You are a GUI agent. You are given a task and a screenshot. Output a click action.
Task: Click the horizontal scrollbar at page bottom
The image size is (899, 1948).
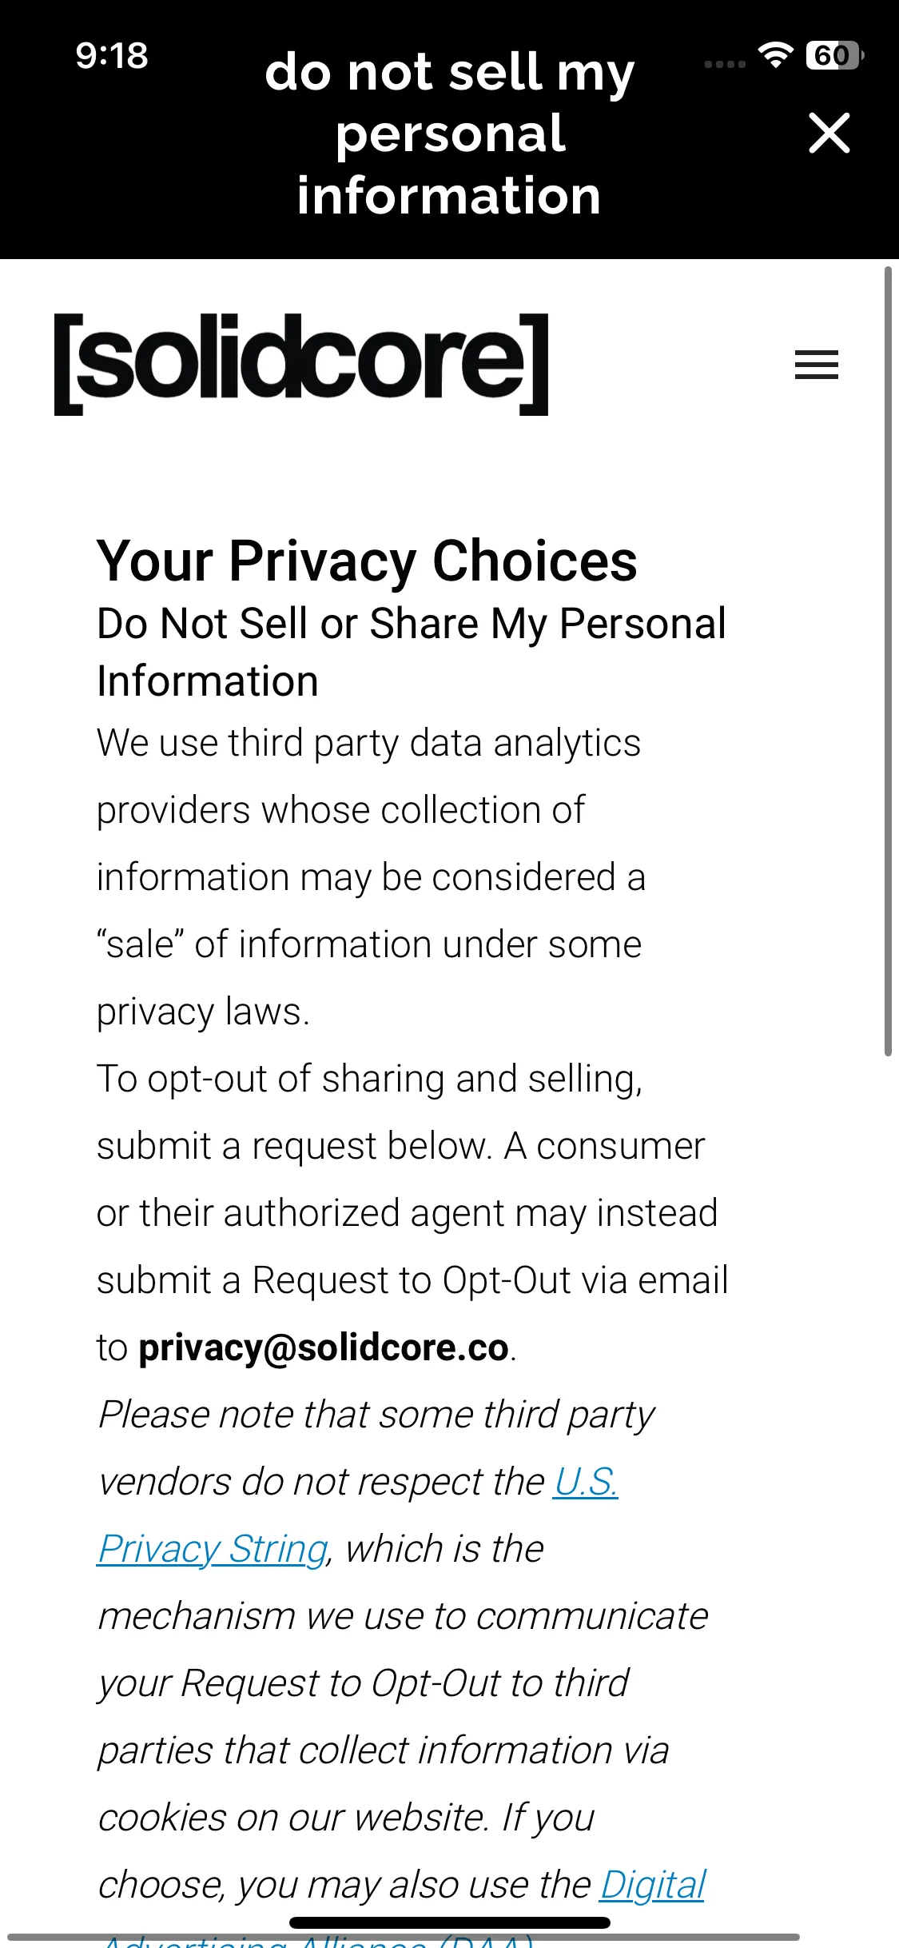(403, 1937)
